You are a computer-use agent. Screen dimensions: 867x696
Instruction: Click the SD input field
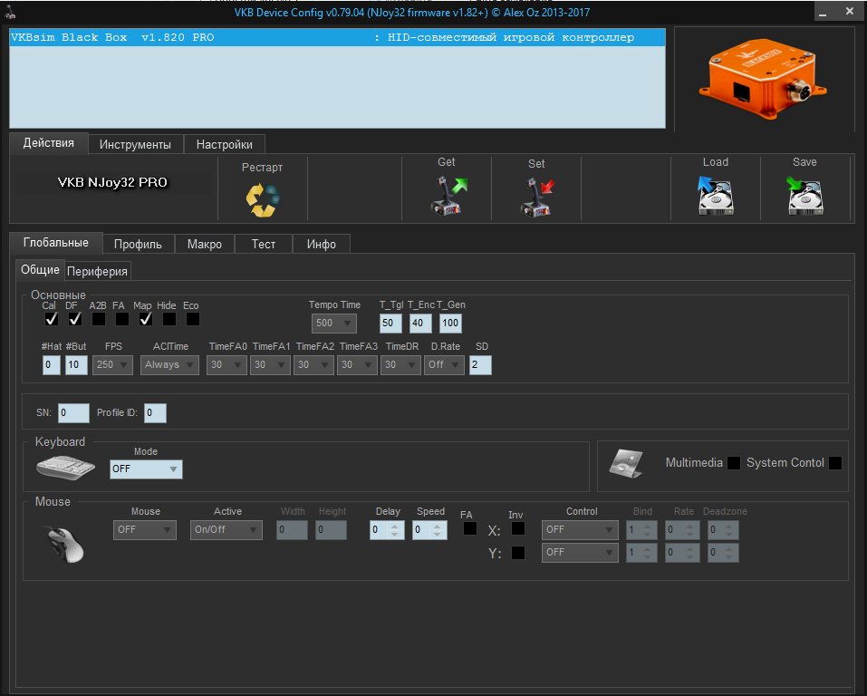(480, 365)
